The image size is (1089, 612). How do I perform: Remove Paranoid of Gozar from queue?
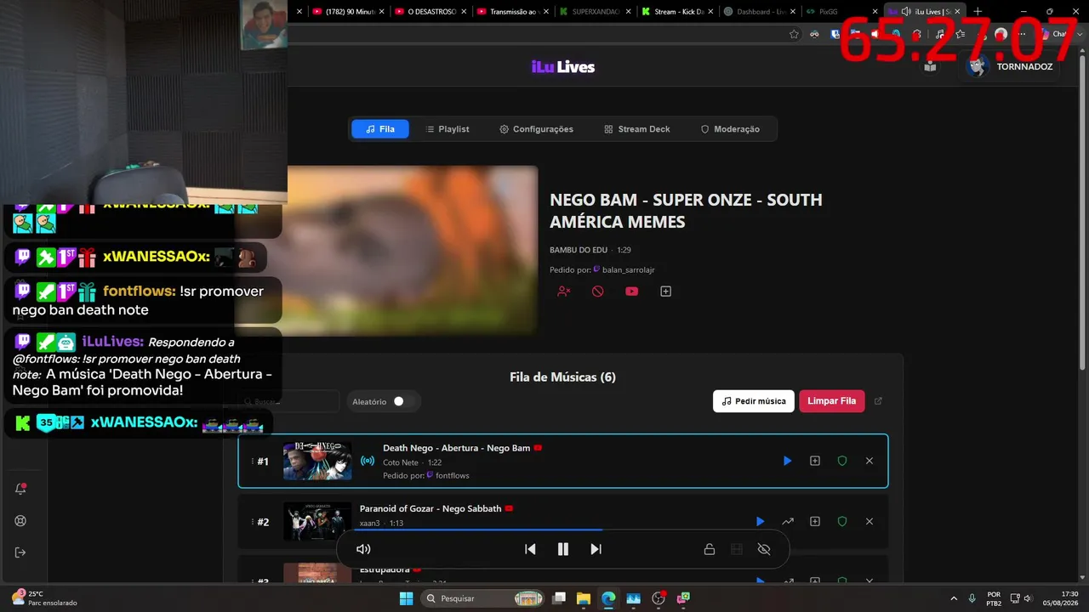(869, 521)
